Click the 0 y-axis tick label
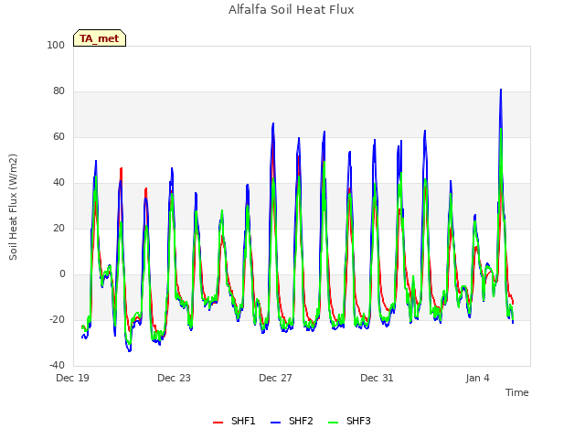This screenshot has height=439, width=585. click(x=62, y=274)
